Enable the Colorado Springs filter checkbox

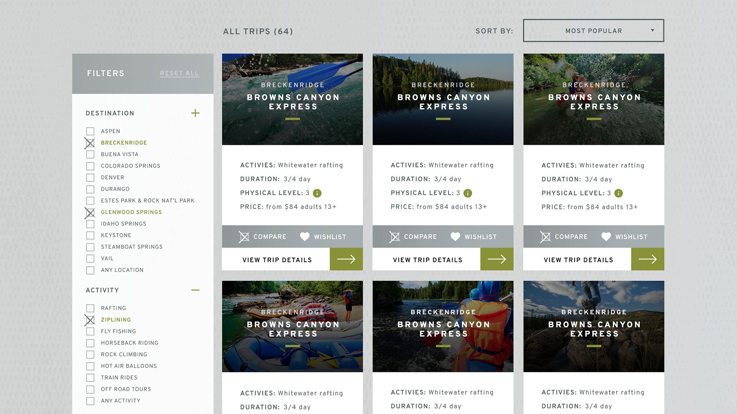[90, 166]
